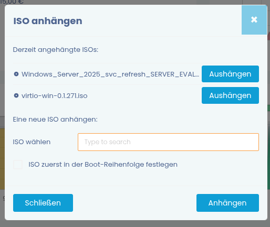This screenshot has width=270, height=227.
Task: Click the Eine neue ISO anhängen heading
Action: [x=55, y=120]
